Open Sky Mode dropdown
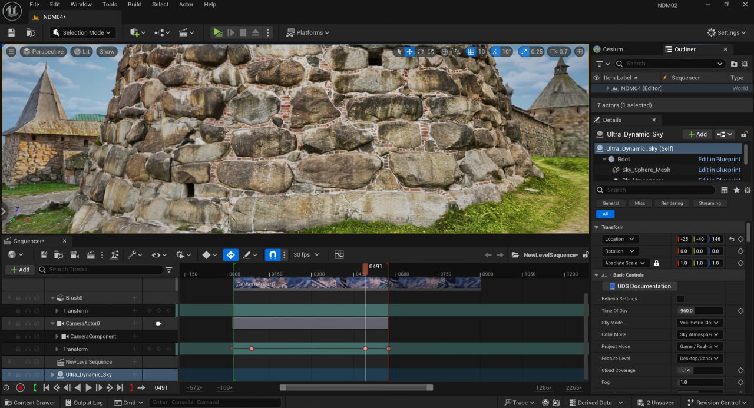 (x=700, y=323)
